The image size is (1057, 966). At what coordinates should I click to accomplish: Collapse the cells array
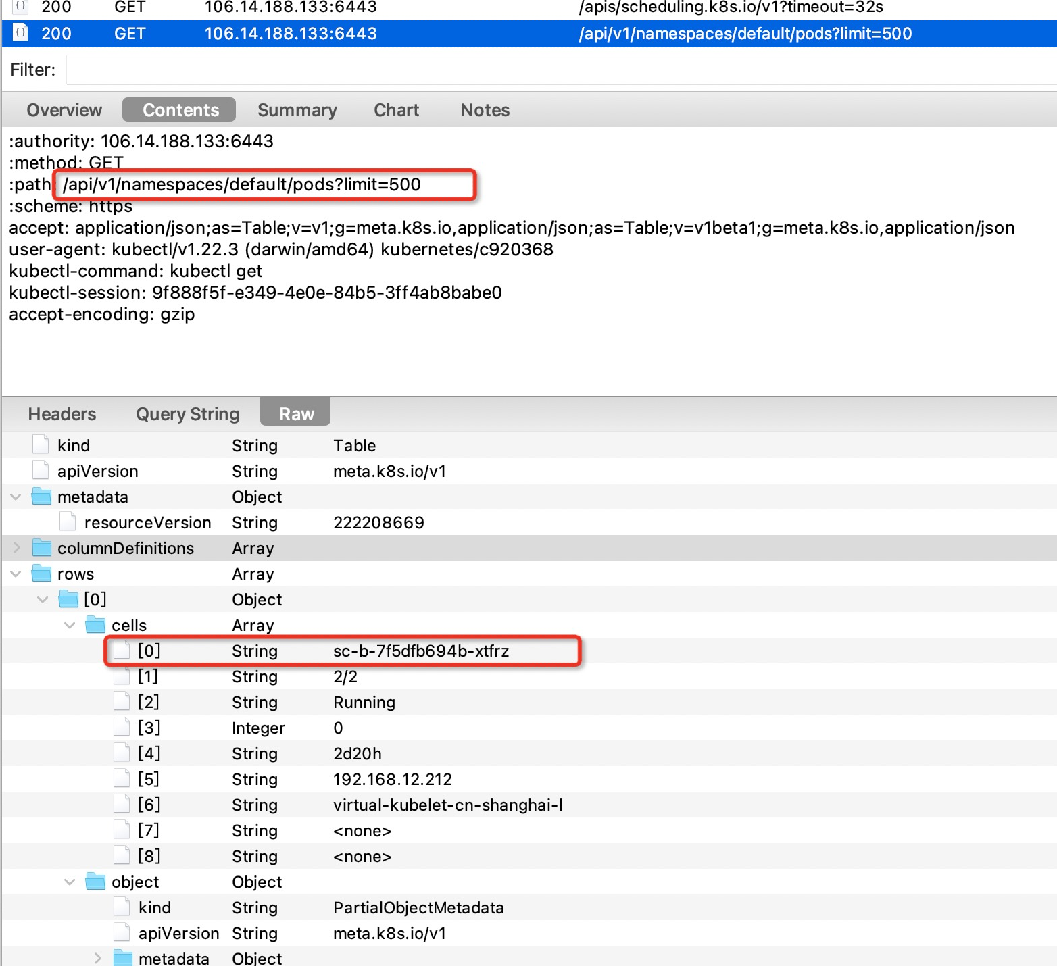(x=70, y=626)
